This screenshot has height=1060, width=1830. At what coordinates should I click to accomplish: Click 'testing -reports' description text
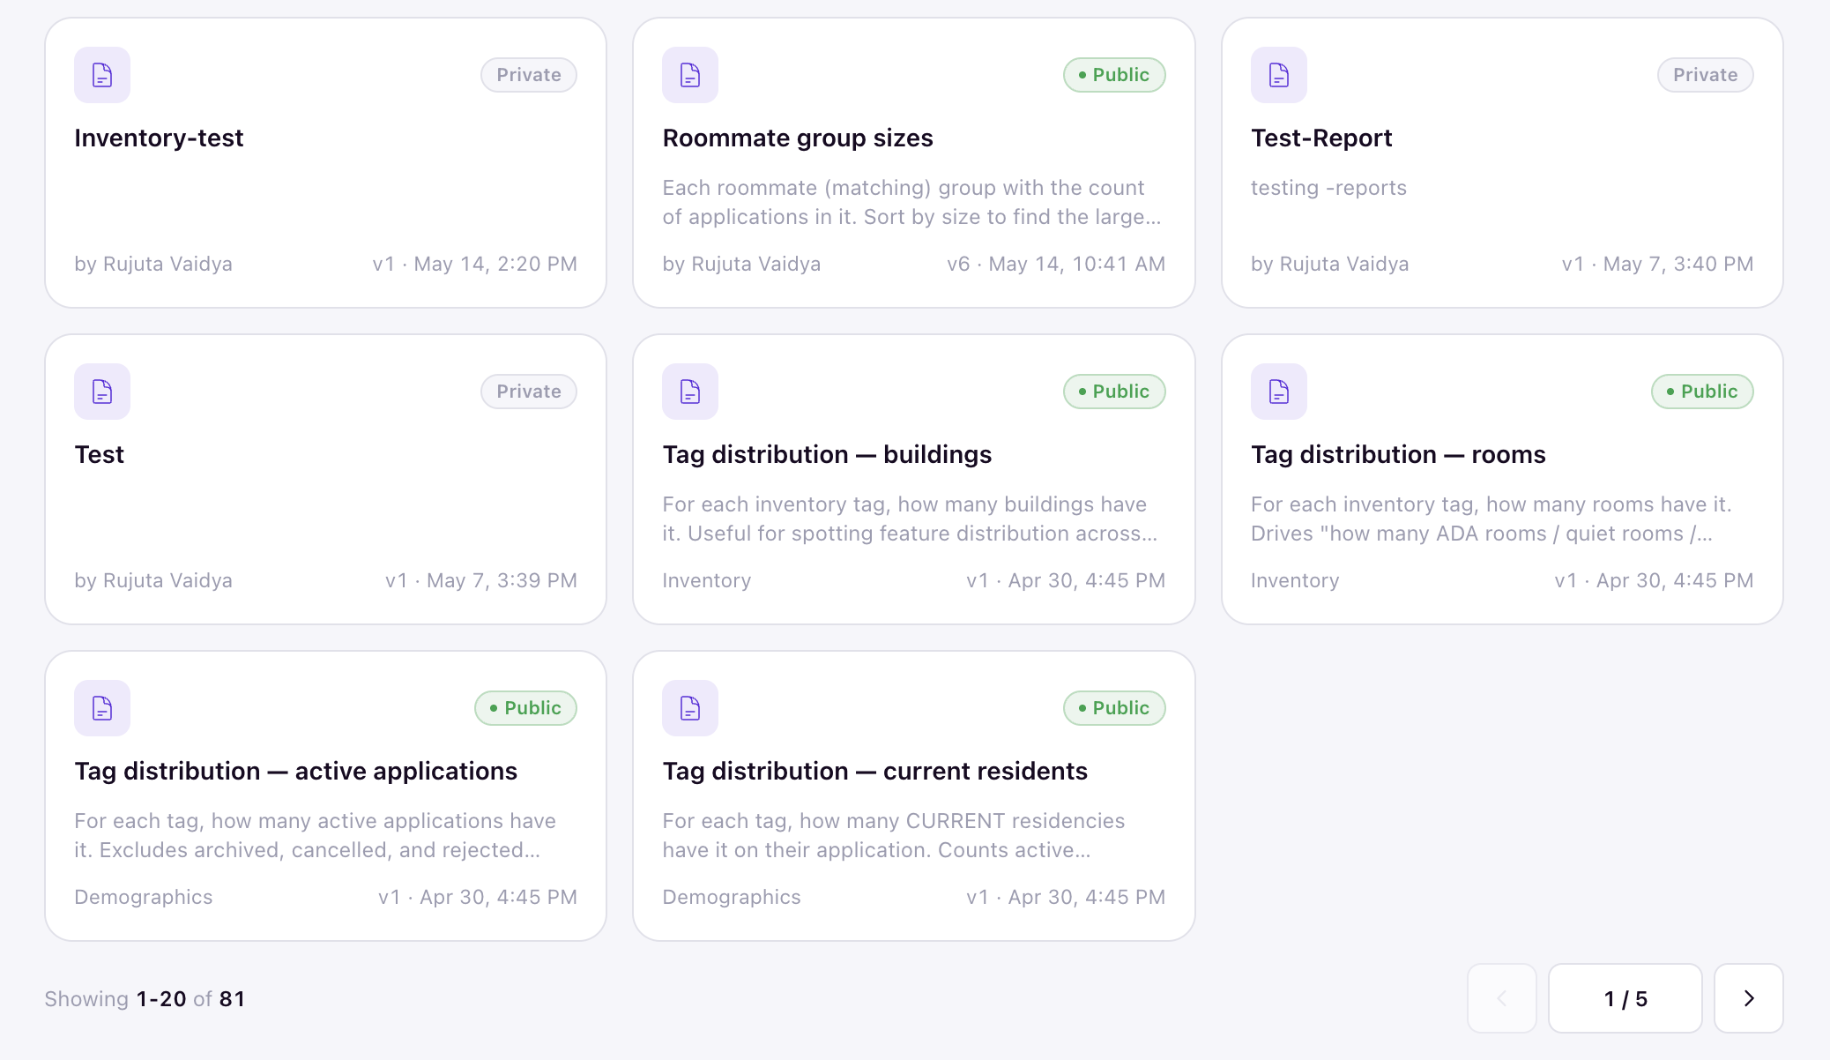pos(1328,188)
